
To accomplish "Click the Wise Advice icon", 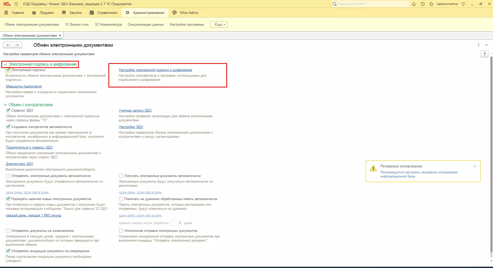I will (174, 13).
